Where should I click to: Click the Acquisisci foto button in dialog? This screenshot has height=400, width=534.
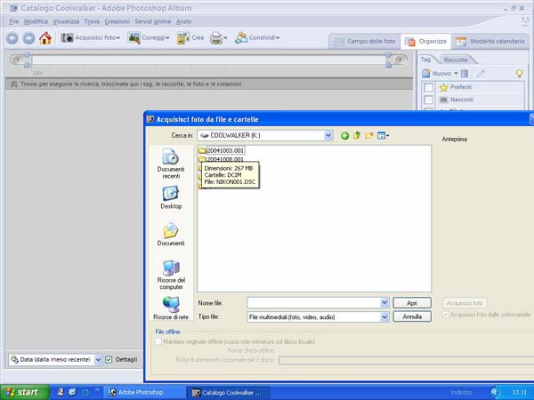pyautogui.click(x=465, y=303)
